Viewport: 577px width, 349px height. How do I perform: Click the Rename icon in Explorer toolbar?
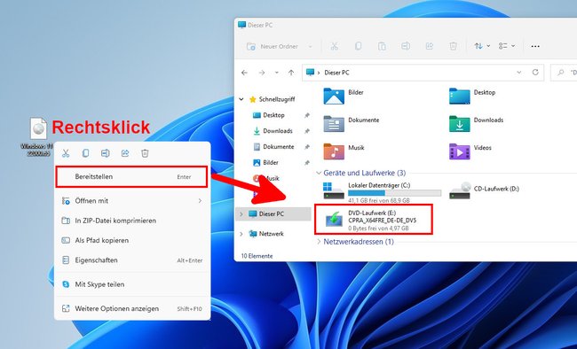pos(406,46)
